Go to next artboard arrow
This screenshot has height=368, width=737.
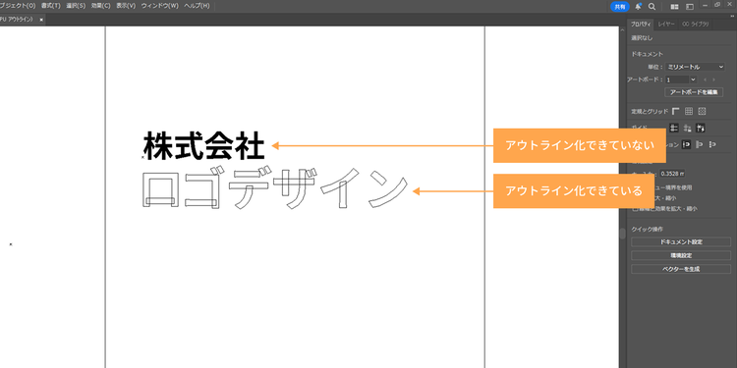click(714, 79)
